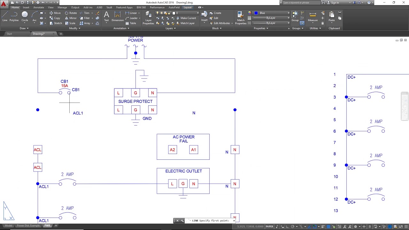Viewport: 409px width, 230px height.
Task: Toggle hardware acceleration status icon
Action: (x=390, y=226)
